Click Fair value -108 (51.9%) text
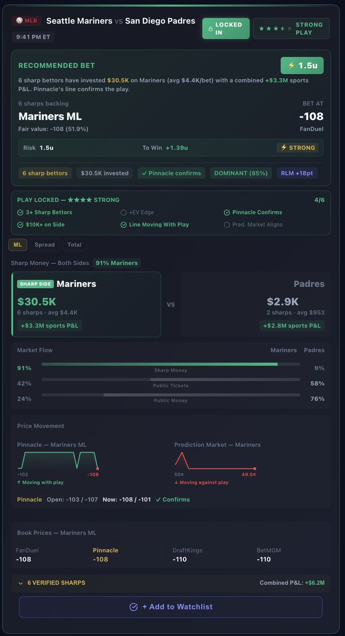 click(54, 129)
